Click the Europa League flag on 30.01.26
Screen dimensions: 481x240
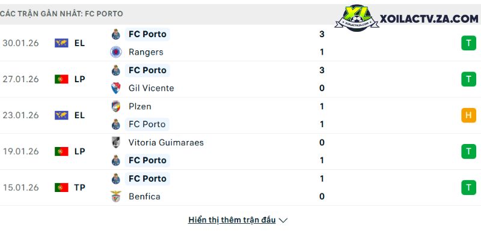tap(61, 43)
